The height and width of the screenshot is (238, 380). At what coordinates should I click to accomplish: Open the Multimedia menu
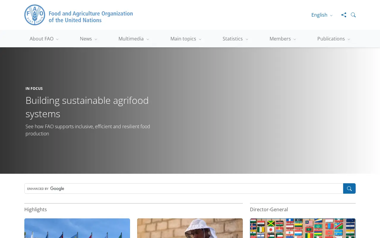pos(134,39)
